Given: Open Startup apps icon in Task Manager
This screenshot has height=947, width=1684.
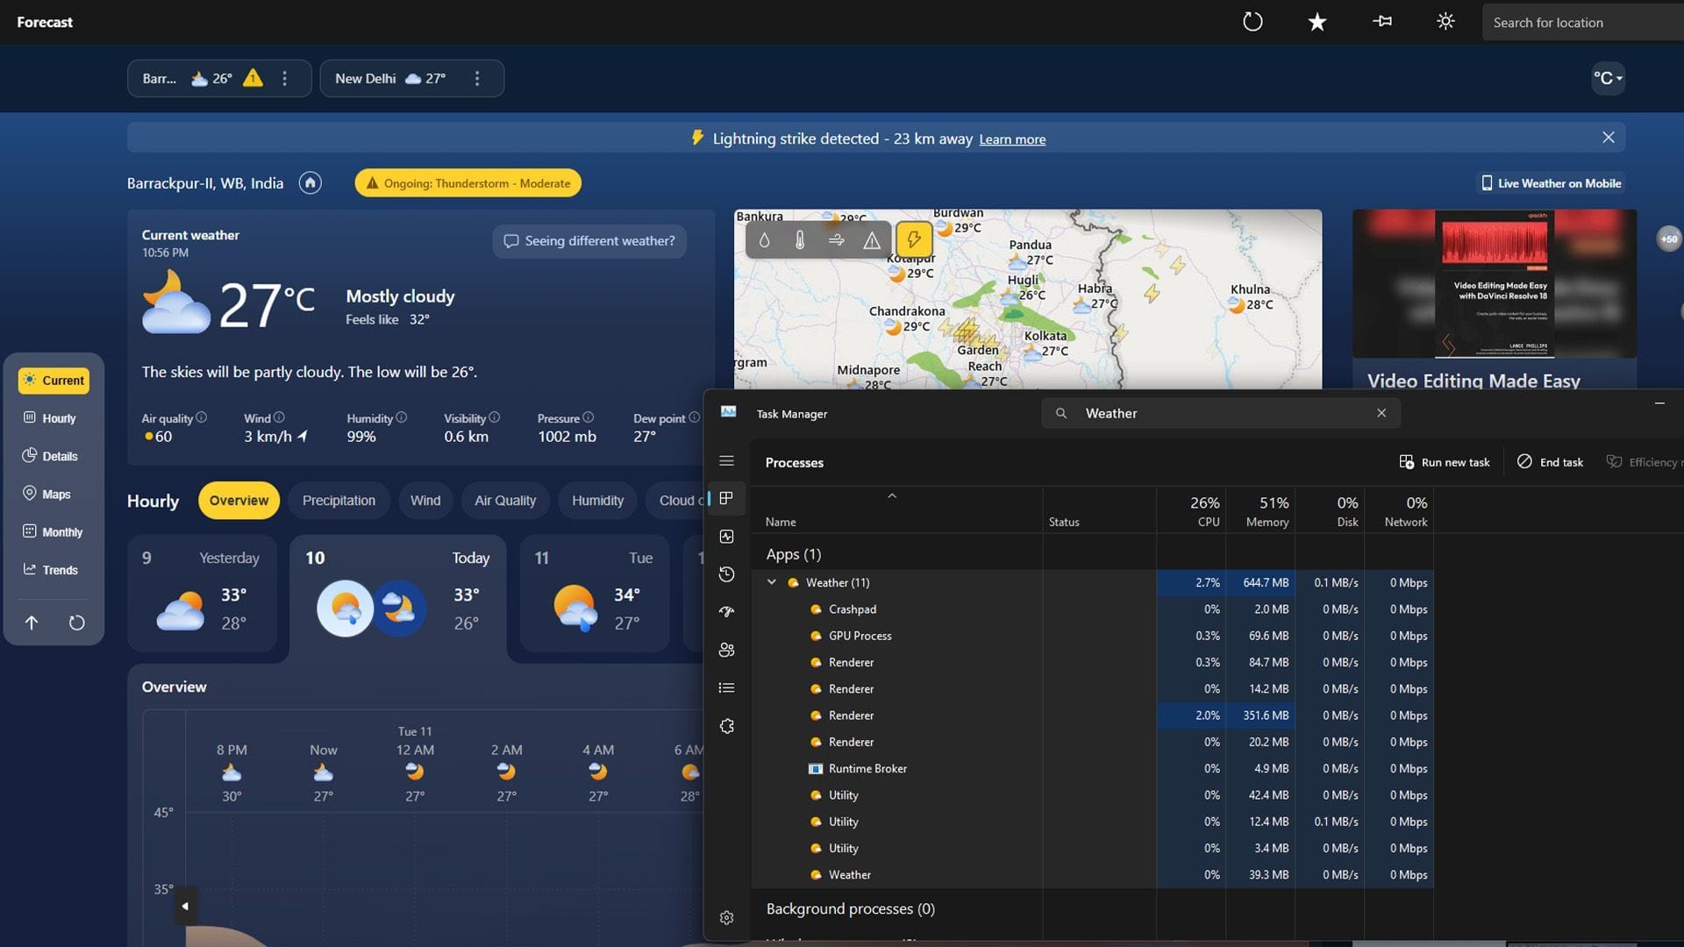Looking at the screenshot, I should 726,612.
